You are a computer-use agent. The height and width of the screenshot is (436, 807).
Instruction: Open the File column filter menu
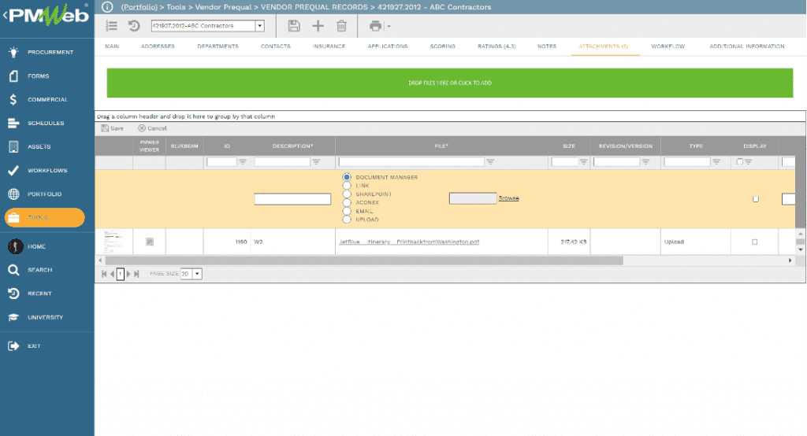point(490,162)
